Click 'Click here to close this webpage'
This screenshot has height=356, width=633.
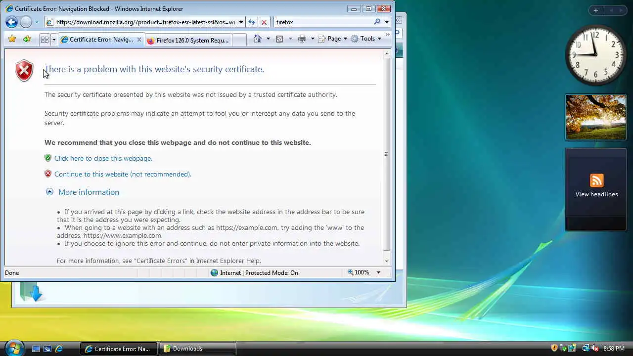(x=103, y=158)
